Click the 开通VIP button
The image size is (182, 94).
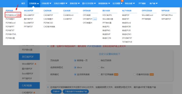pos(56,91)
